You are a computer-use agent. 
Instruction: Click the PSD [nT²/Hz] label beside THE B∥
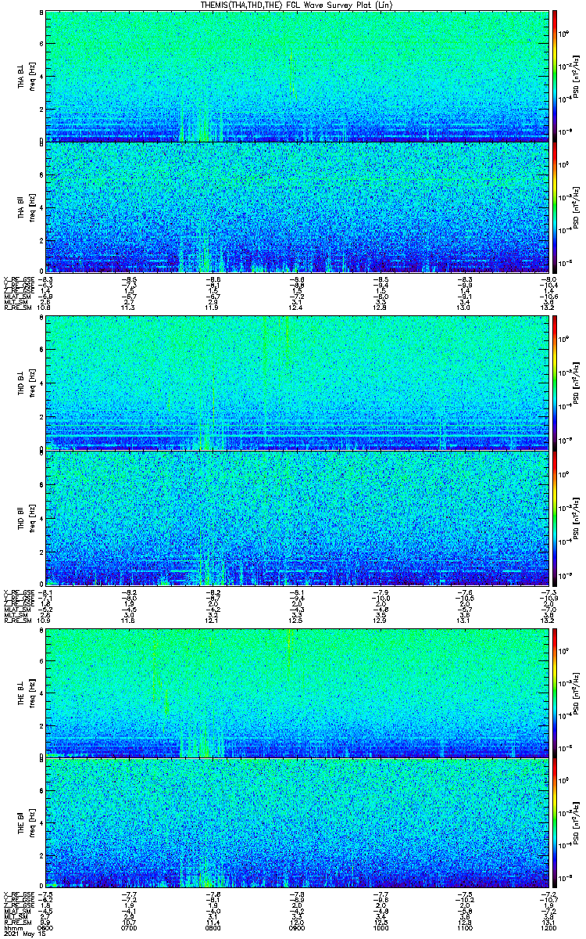(577, 824)
